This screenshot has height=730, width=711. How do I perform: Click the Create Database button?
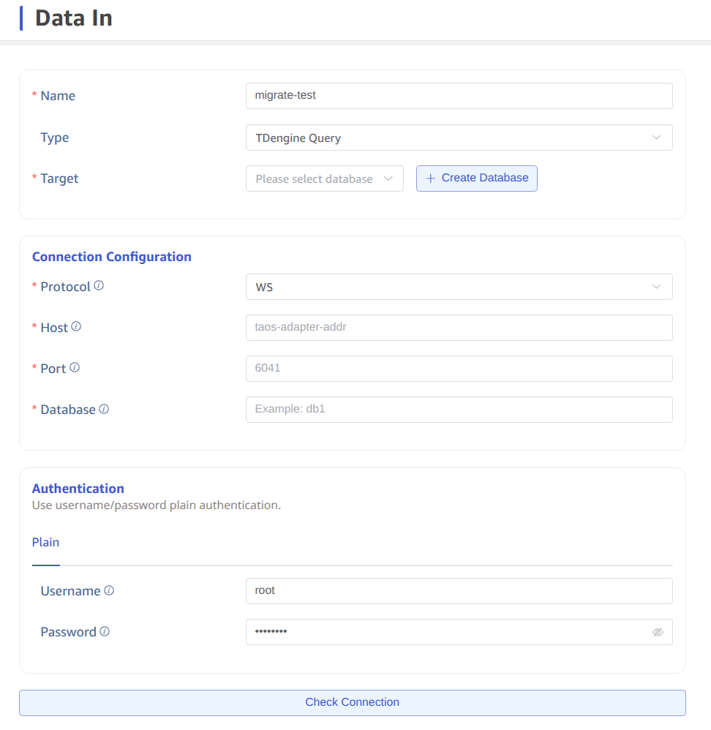point(477,178)
